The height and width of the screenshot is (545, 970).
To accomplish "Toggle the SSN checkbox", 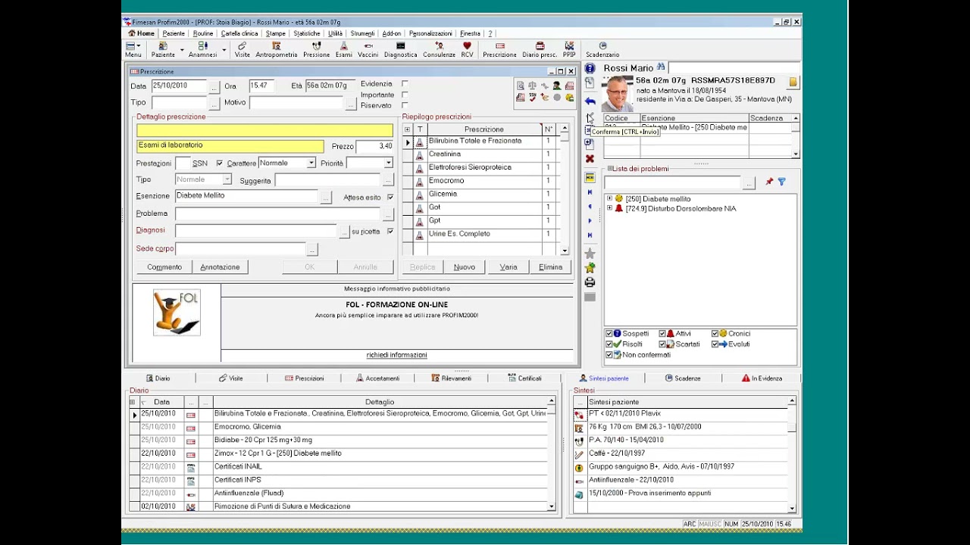I will click(x=220, y=163).
